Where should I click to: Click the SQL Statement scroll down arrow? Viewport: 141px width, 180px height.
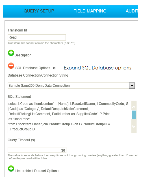point(134,126)
